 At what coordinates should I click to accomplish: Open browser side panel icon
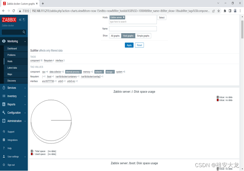point(230,11)
